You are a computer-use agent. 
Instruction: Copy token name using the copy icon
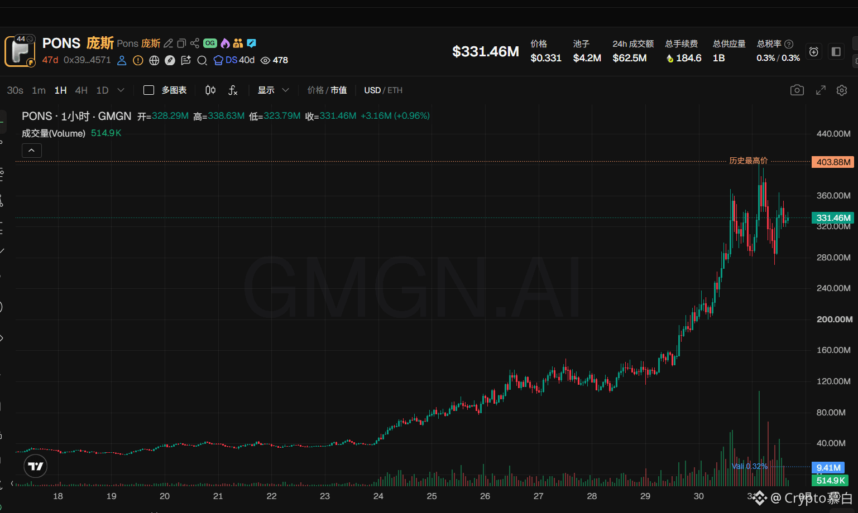click(x=181, y=43)
